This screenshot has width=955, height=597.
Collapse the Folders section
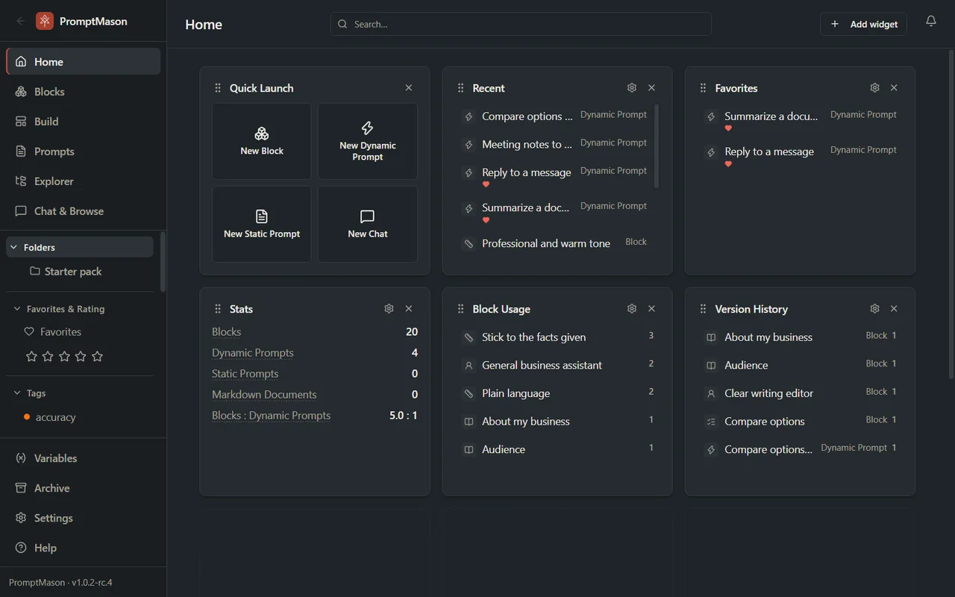(x=80, y=247)
